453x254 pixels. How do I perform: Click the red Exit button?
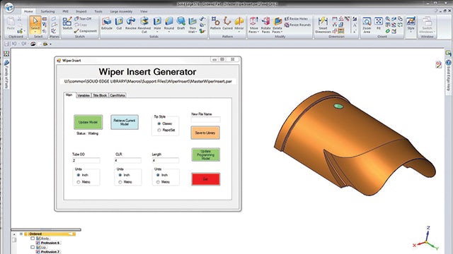(x=206, y=179)
